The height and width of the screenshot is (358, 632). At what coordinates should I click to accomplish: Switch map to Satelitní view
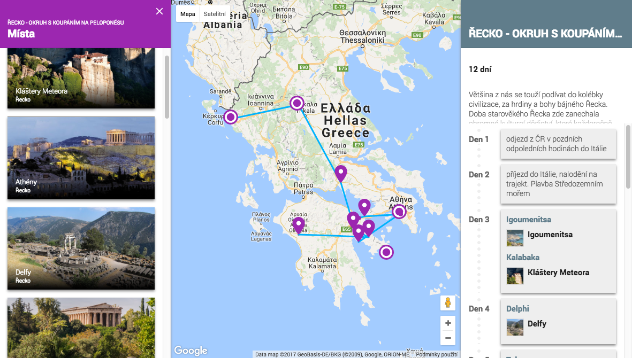215,14
